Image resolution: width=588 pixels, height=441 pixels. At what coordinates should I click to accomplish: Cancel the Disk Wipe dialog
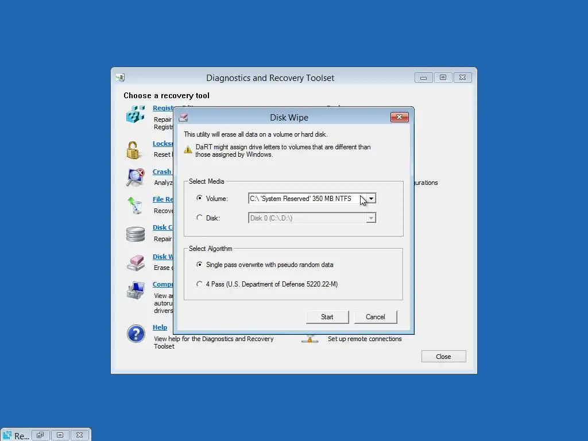tap(376, 317)
